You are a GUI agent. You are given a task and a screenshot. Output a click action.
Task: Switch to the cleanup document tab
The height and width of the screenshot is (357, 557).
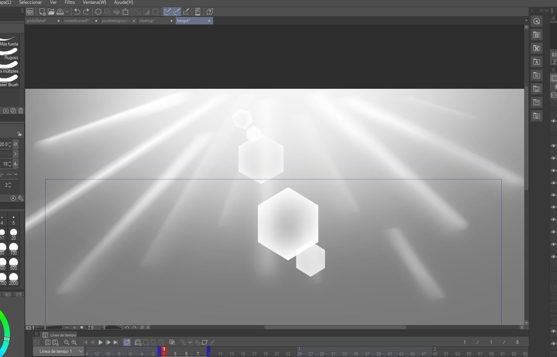(x=156, y=21)
